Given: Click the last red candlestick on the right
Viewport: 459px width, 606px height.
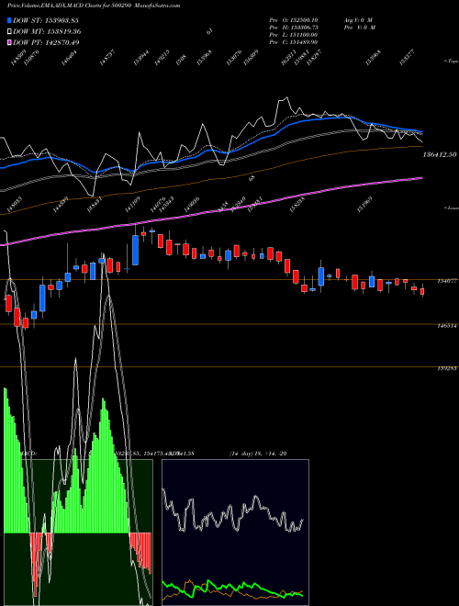Looking at the screenshot, I should tap(422, 292).
